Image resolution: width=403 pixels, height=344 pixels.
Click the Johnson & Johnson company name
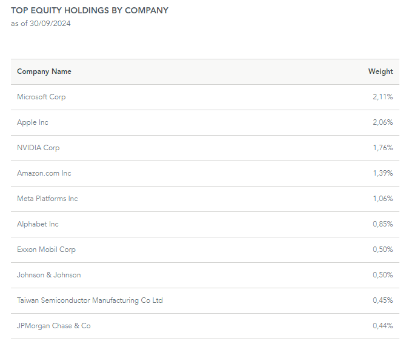coord(48,275)
